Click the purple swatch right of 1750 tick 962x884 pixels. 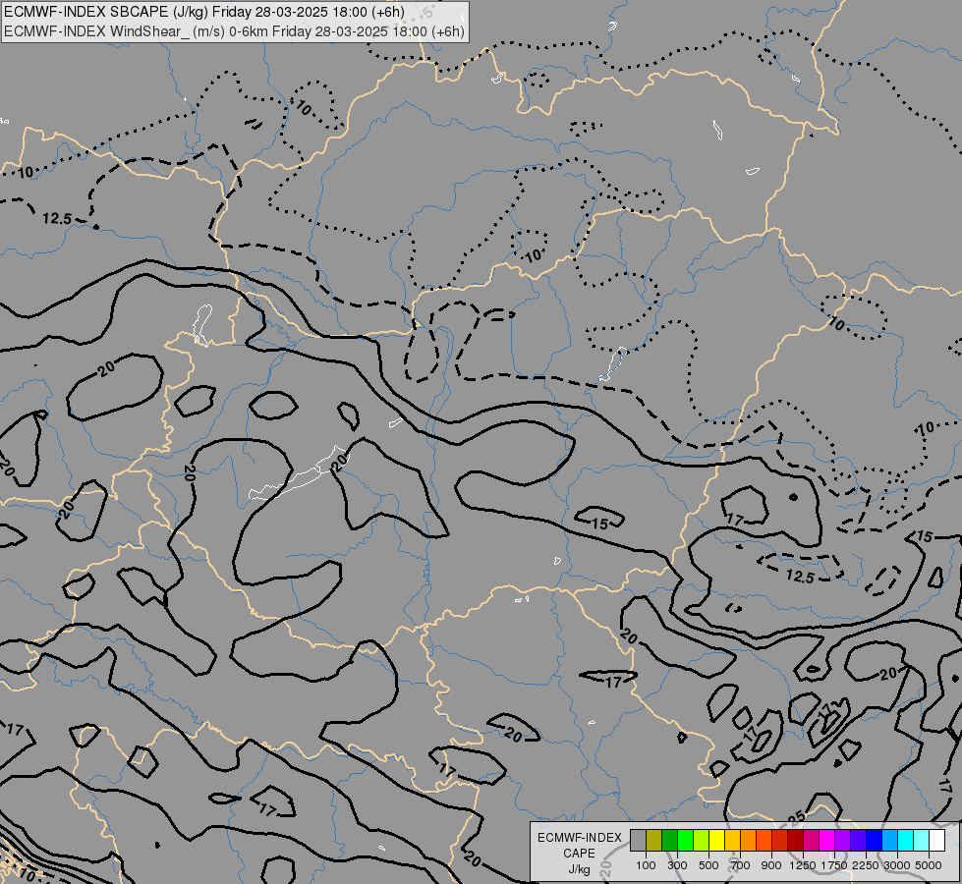point(842,840)
